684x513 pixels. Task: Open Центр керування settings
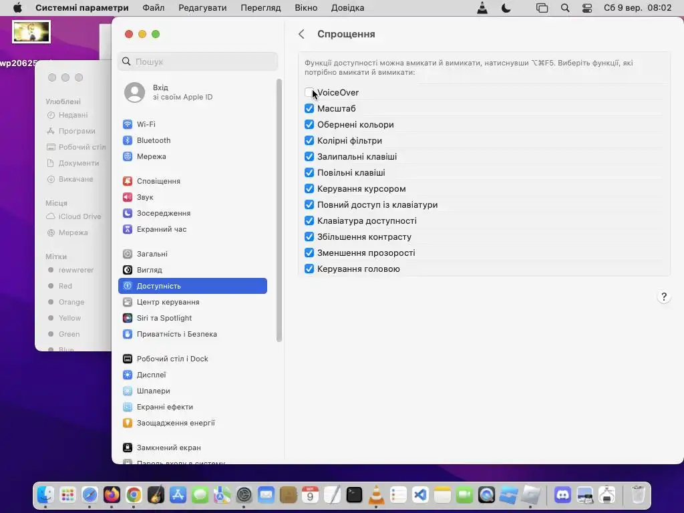(x=192, y=302)
